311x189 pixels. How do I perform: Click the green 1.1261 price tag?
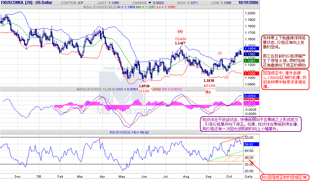click(x=251, y=61)
